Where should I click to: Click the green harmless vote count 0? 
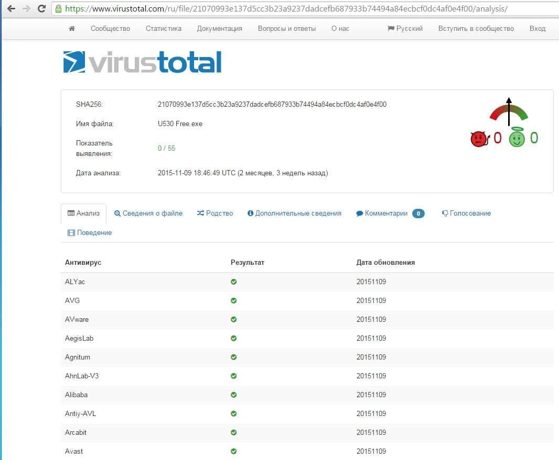click(x=534, y=138)
